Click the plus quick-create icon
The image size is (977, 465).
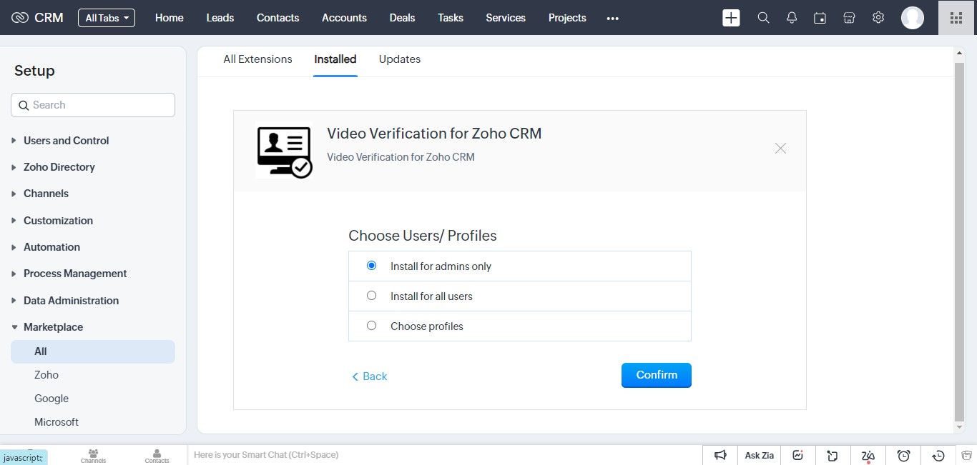pyautogui.click(x=731, y=18)
